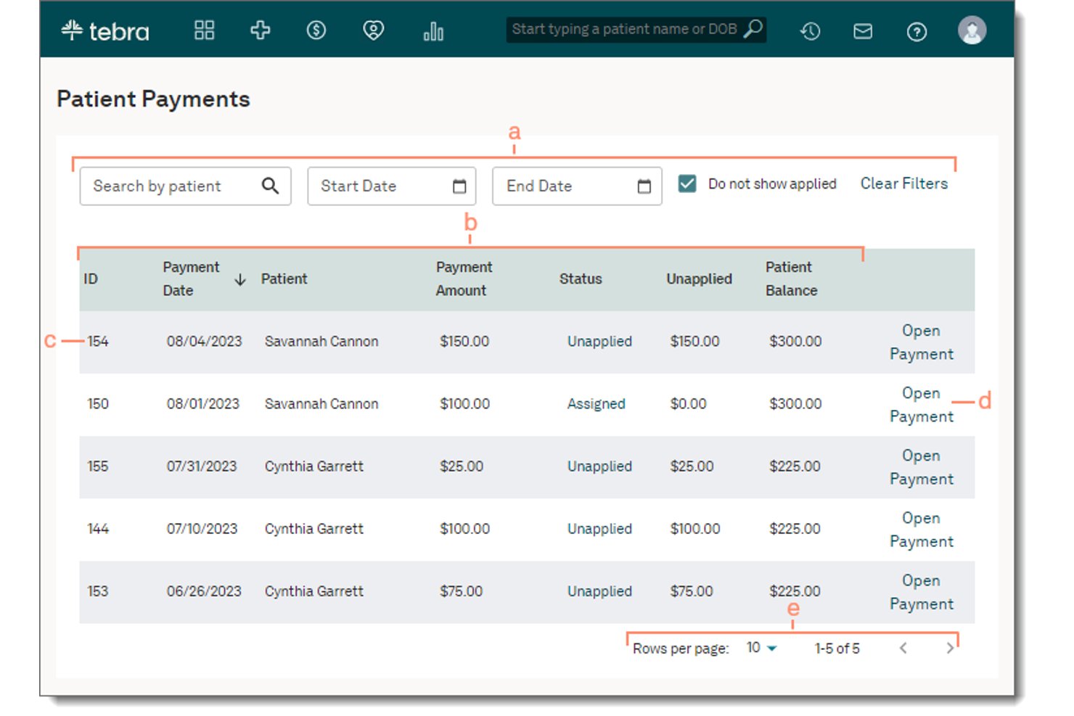Screen dimensions: 1074x716
Task: Open the messages envelope icon
Action: [863, 31]
